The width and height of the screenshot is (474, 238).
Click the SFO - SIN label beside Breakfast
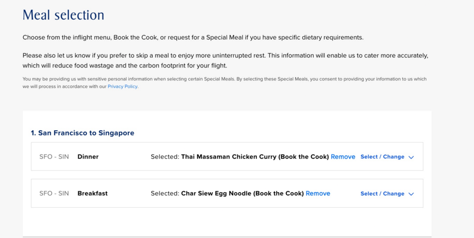point(54,194)
